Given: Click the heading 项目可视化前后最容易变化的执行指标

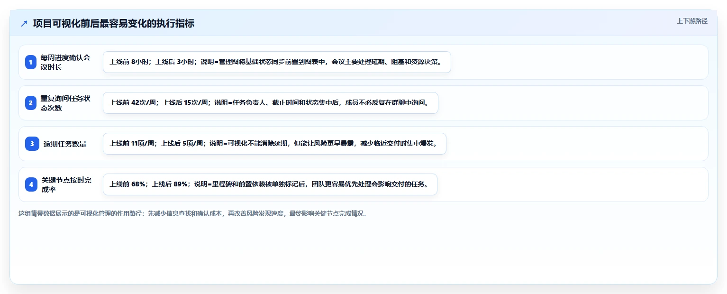Looking at the screenshot, I should (114, 23).
